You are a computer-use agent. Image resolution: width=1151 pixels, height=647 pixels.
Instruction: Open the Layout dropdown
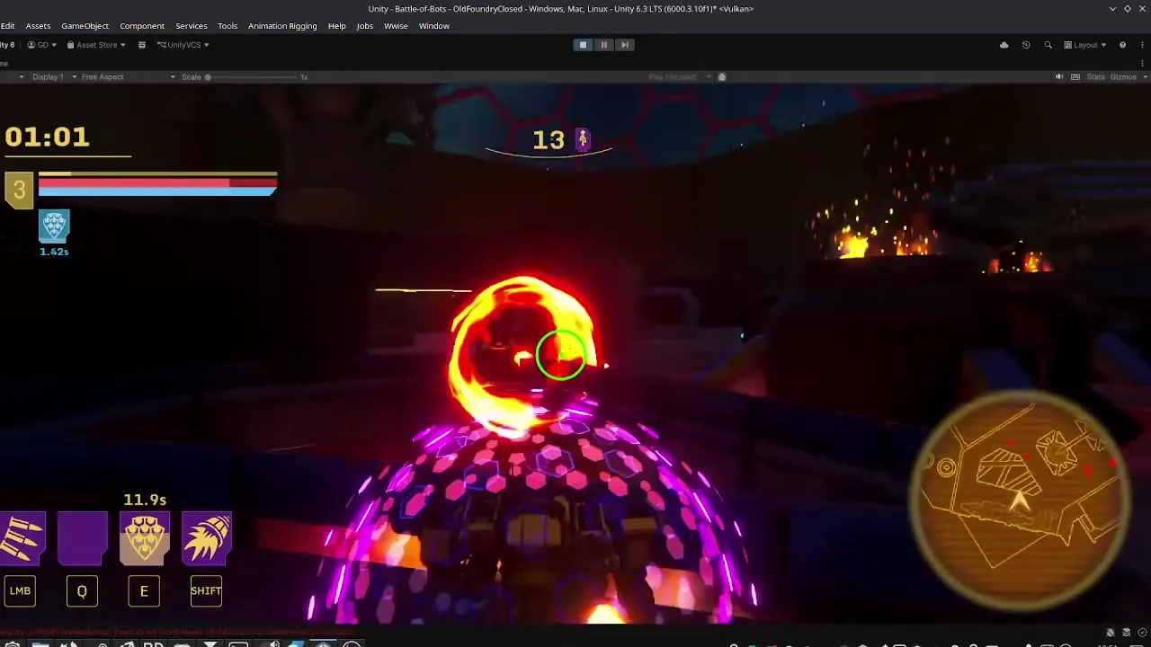(x=1085, y=45)
